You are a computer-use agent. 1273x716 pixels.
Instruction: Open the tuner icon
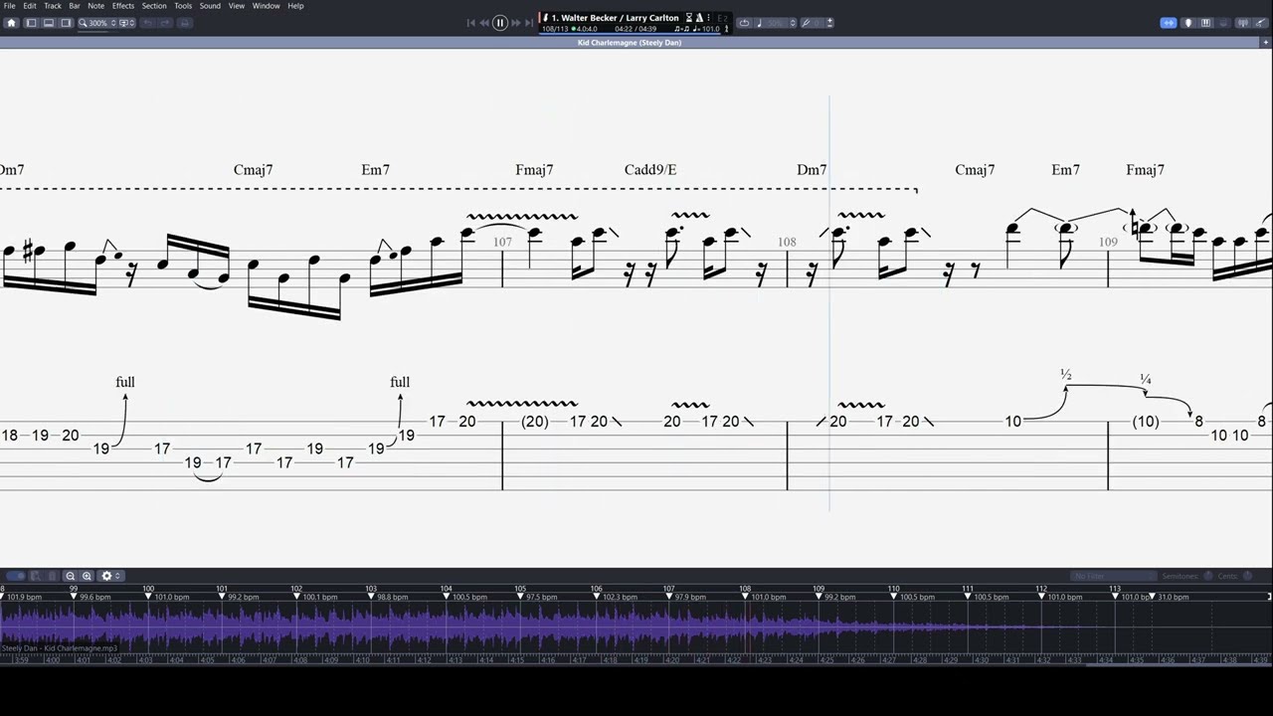tap(1243, 23)
